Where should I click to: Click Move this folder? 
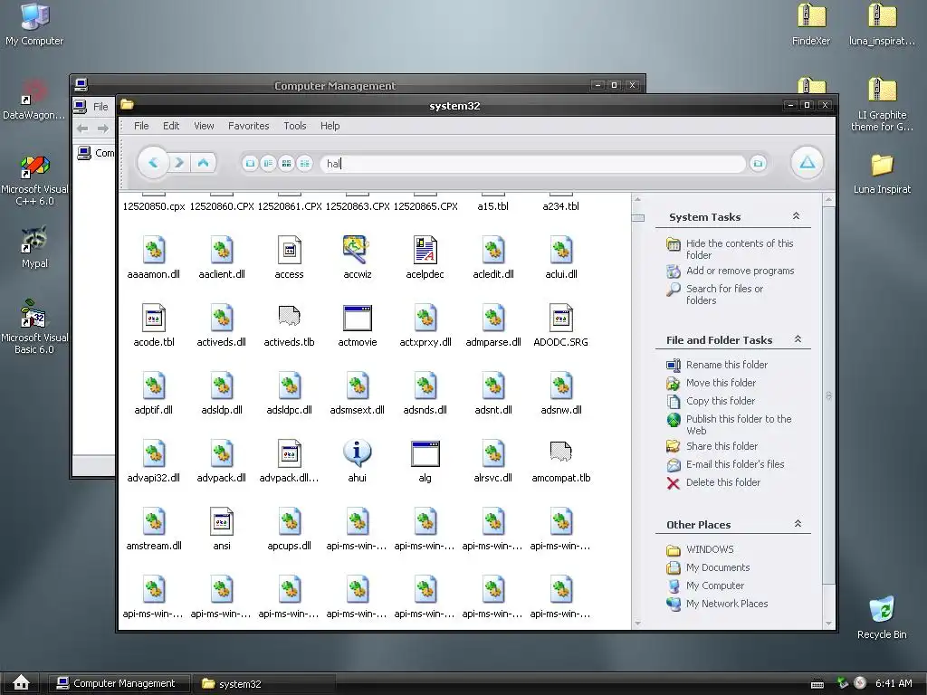click(x=721, y=383)
